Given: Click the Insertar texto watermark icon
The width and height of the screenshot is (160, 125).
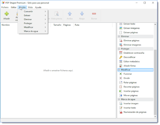Looking at the screenshot, I should click(x=121, y=108).
